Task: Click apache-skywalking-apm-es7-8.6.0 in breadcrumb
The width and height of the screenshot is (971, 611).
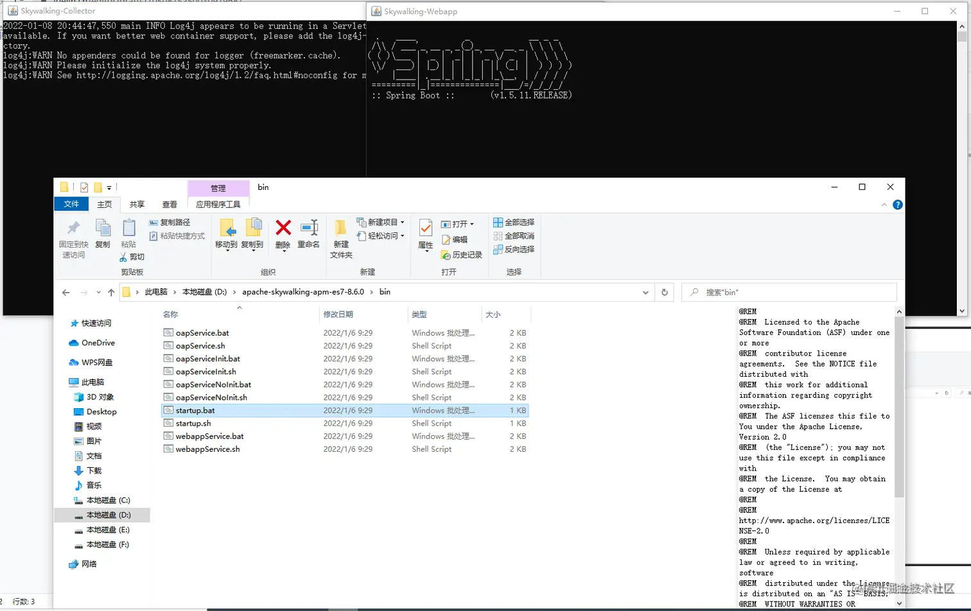Action: 303,291
